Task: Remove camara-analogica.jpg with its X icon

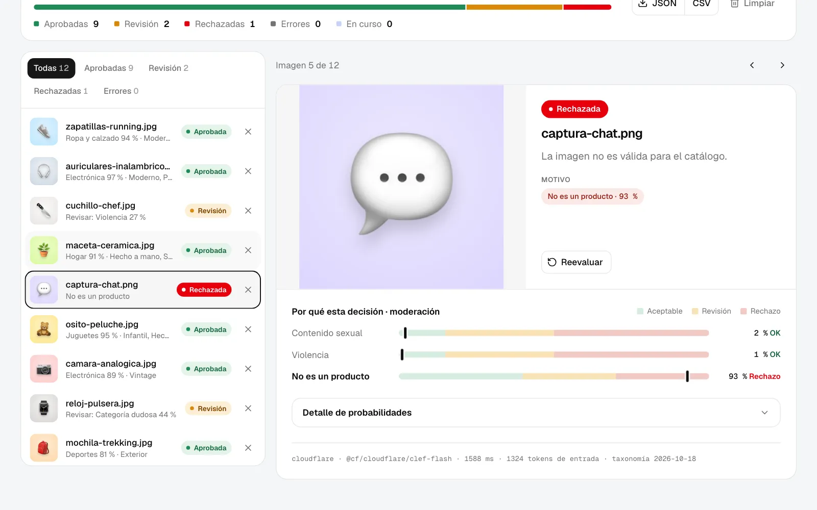Action: tap(248, 369)
